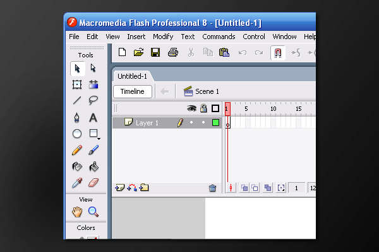Select the Free Transform tool

tap(77, 84)
